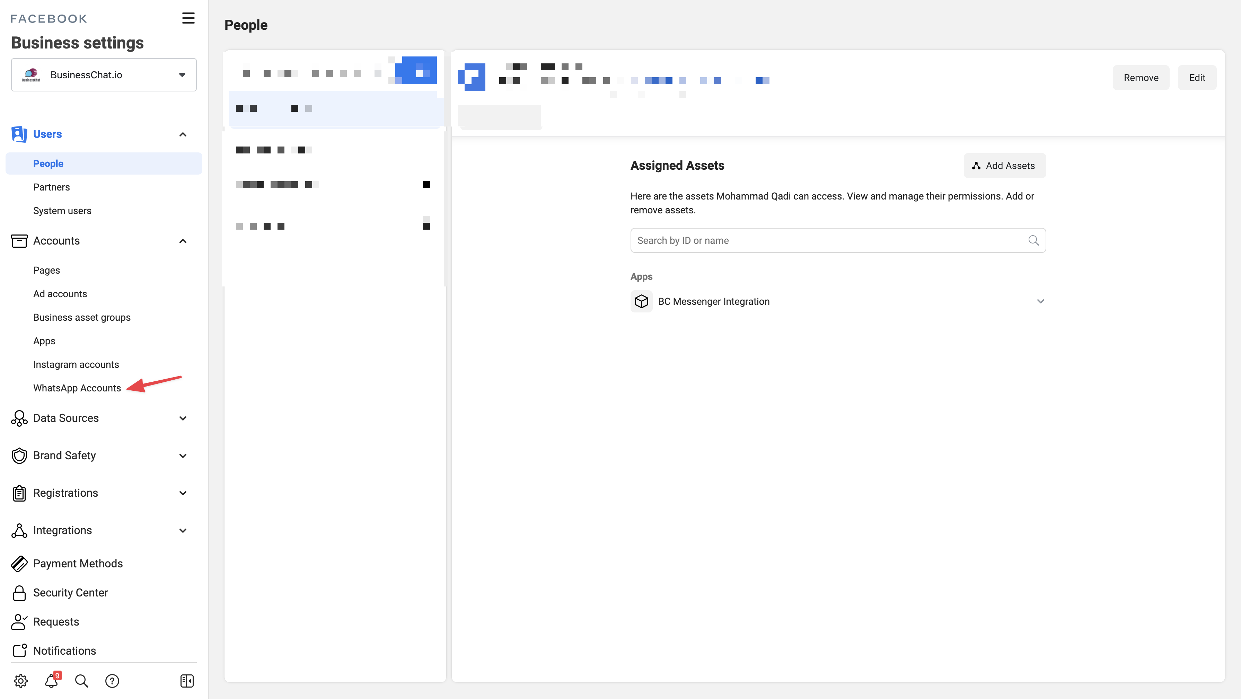Open Payment Methods page
The image size is (1241, 699).
pyautogui.click(x=78, y=564)
